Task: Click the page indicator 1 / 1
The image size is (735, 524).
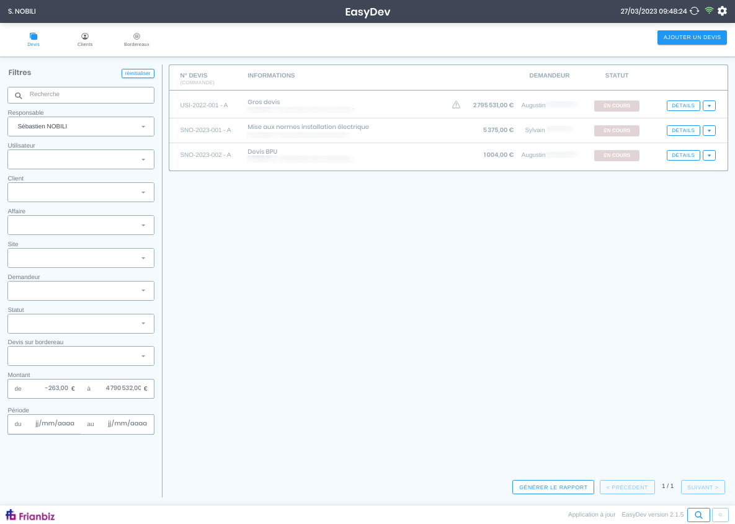Action: tap(667, 486)
